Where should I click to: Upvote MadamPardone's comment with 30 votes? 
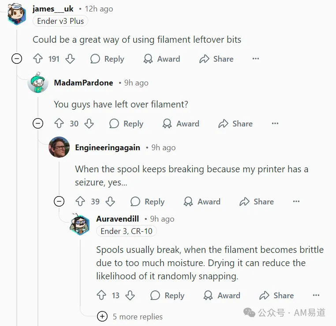click(x=59, y=123)
